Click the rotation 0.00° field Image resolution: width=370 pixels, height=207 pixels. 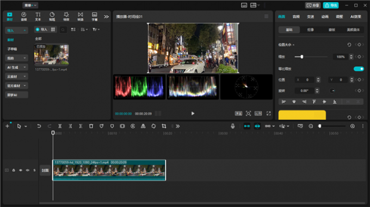click(305, 91)
